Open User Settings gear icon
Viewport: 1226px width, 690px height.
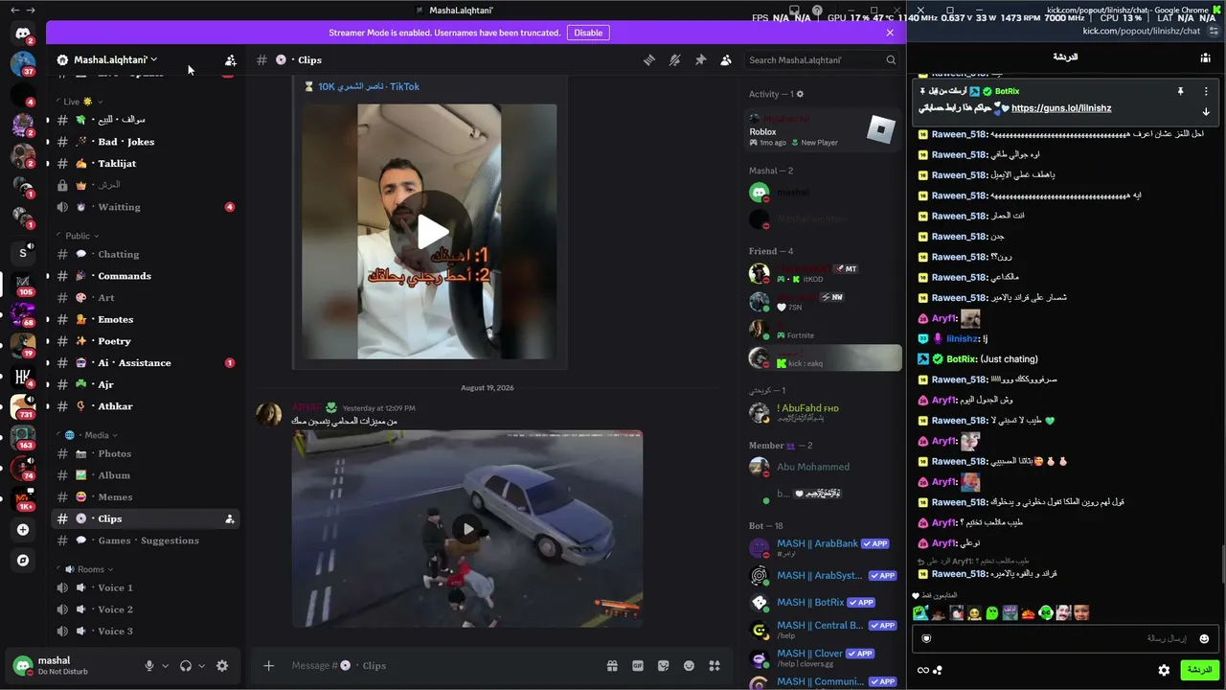222,666
